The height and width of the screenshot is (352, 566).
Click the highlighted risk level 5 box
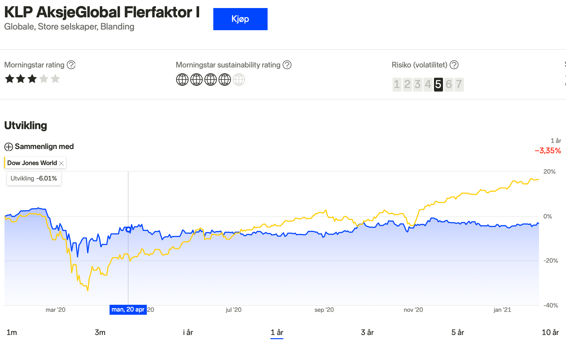tap(438, 84)
